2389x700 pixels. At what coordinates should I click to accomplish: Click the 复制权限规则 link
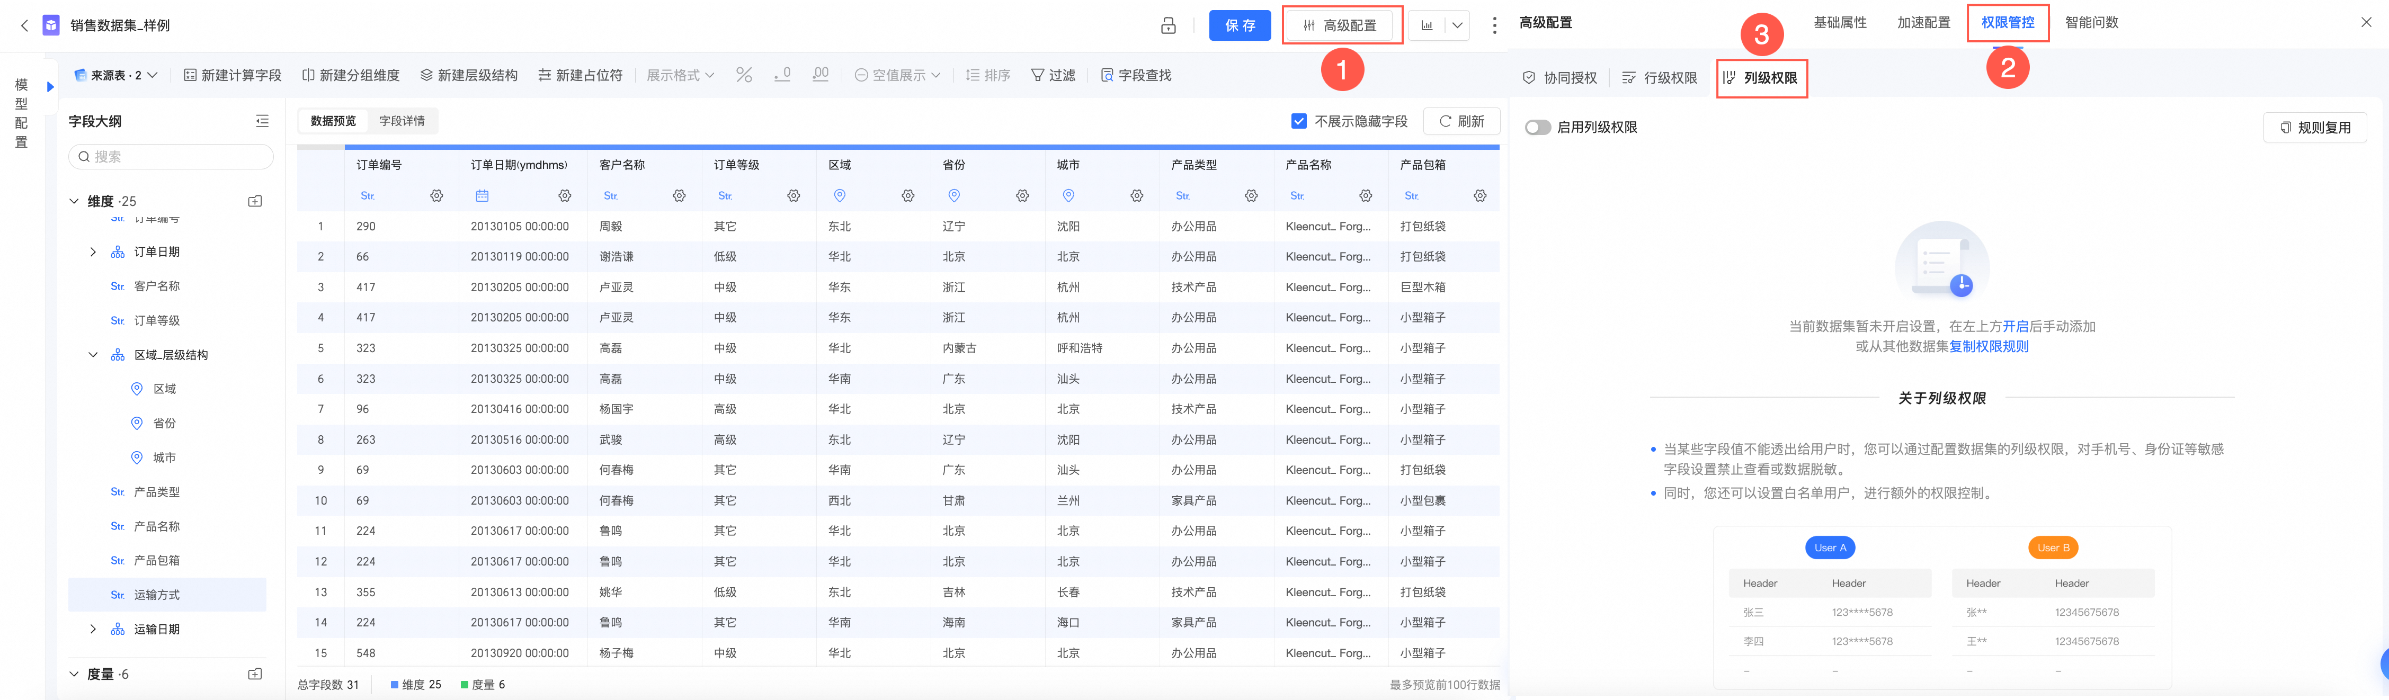coord(1989,346)
